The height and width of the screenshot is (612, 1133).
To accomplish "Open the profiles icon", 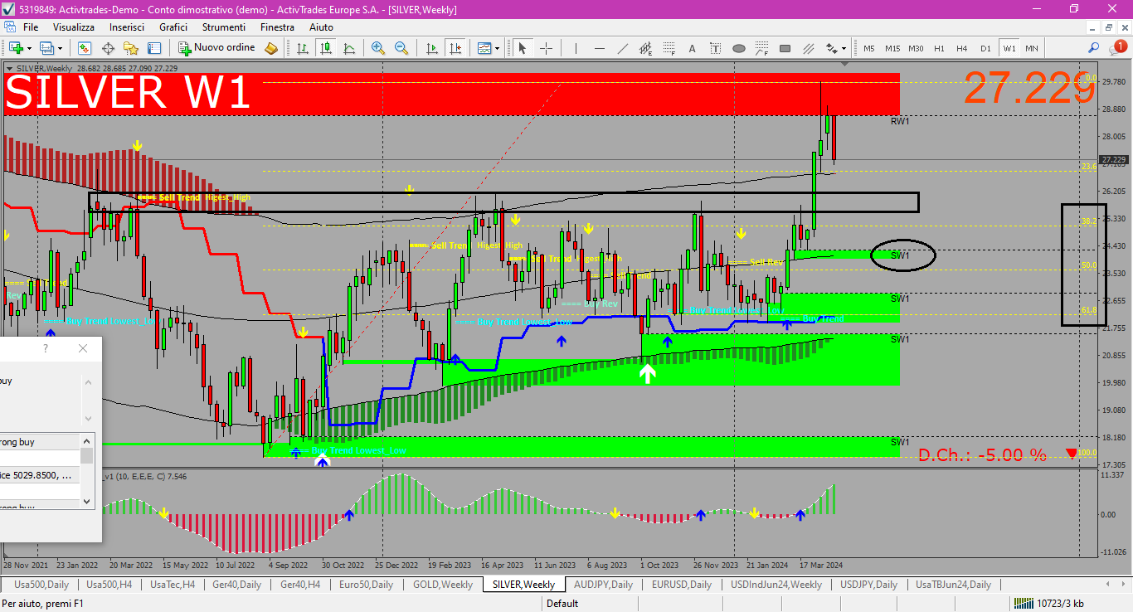I will [47, 48].
